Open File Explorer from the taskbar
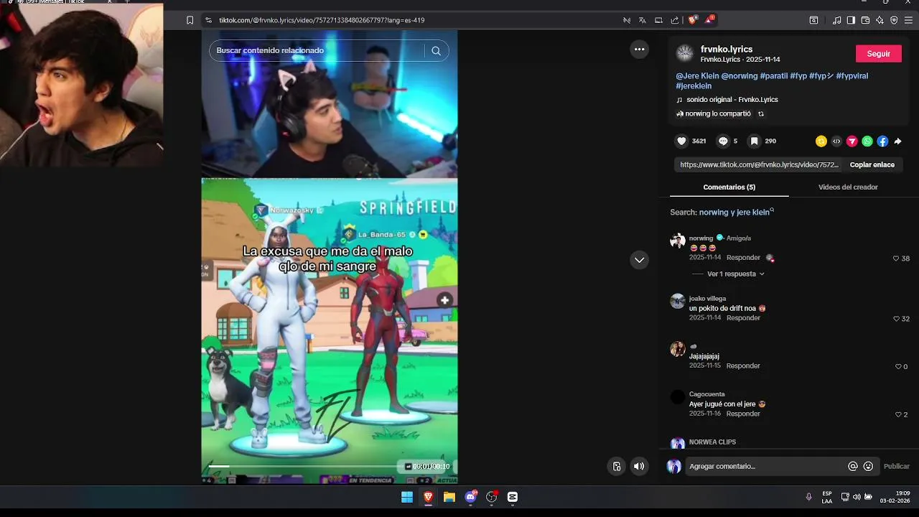 (x=449, y=497)
